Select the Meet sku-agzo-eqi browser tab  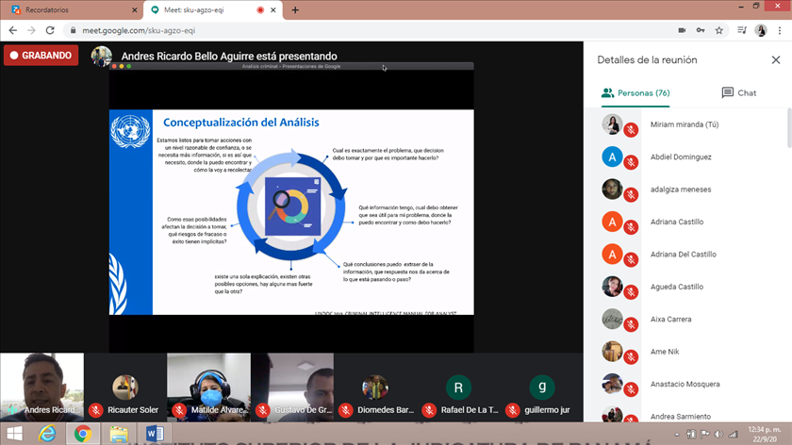213,9
